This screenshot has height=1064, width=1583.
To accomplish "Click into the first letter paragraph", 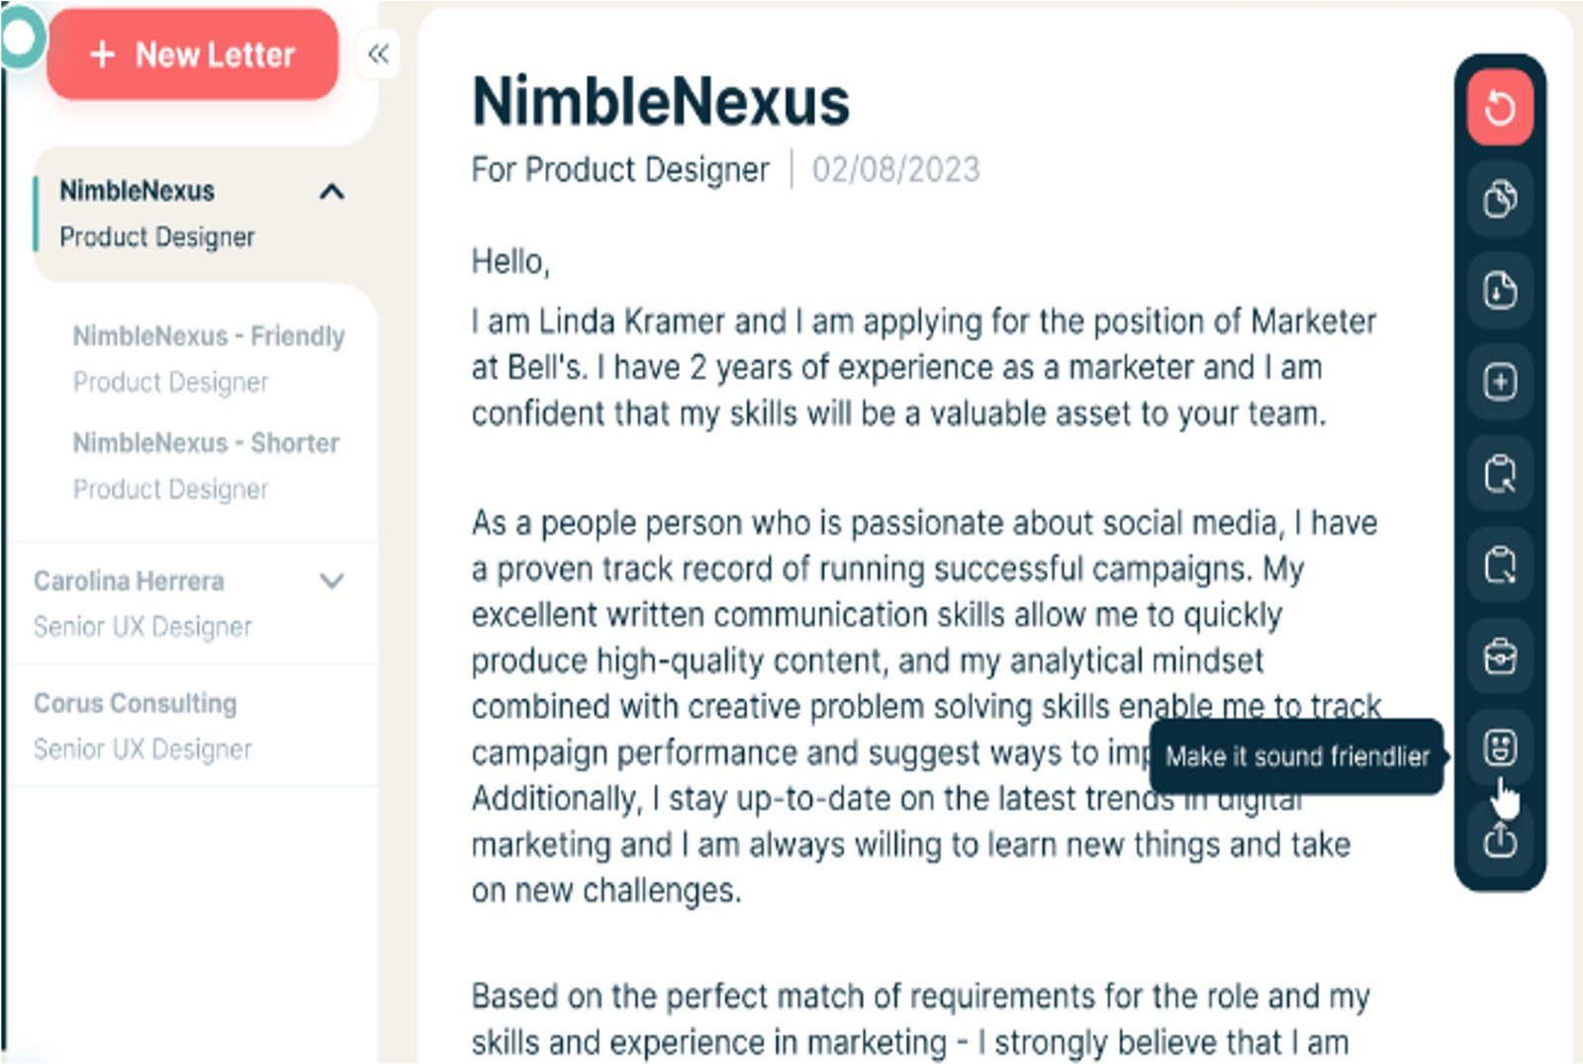I will [923, 367].
